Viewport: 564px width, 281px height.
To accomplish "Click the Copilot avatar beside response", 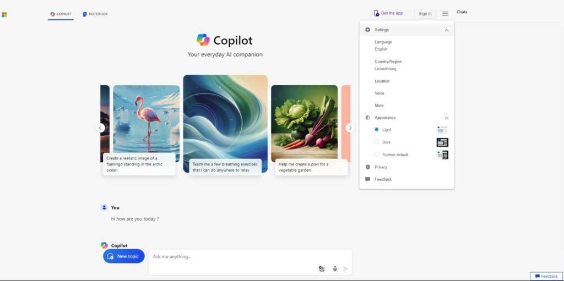I will coord(104,245).
